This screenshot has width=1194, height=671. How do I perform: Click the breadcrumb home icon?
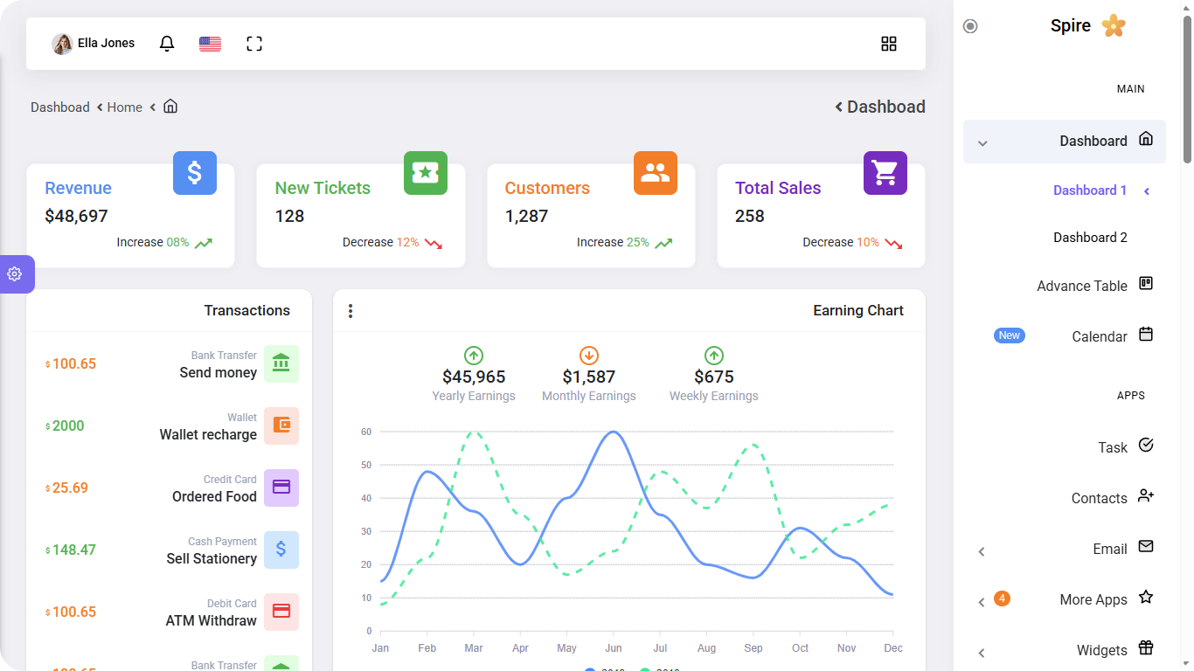(170, 106)
